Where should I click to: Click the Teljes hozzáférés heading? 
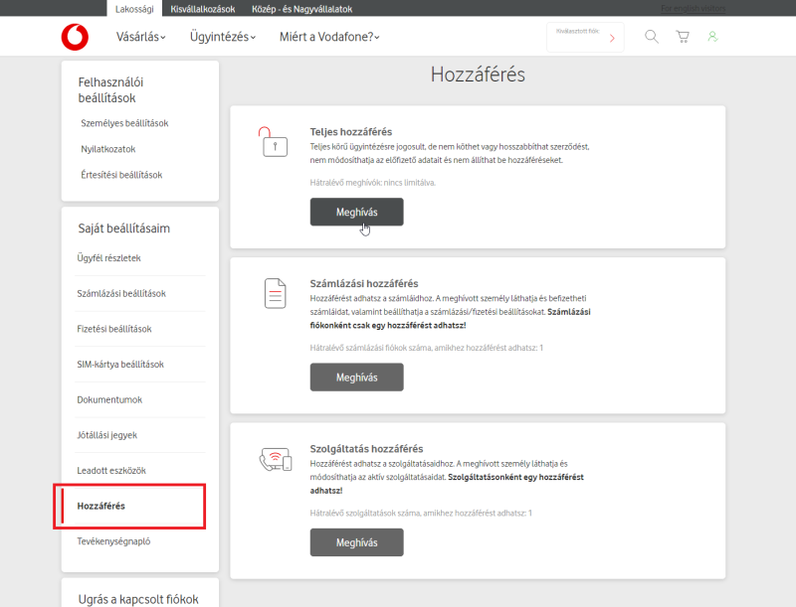(351, 132)
